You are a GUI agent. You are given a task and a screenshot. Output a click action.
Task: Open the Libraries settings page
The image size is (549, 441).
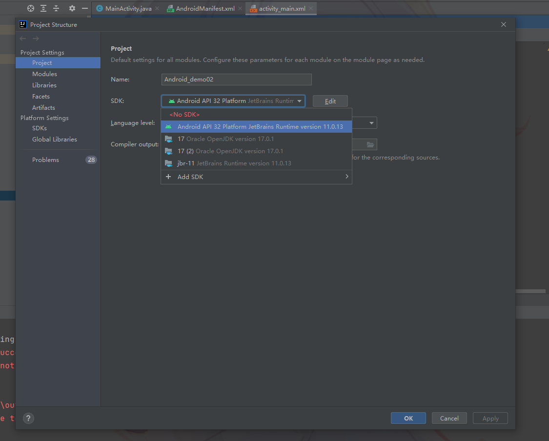click(58, 85)
